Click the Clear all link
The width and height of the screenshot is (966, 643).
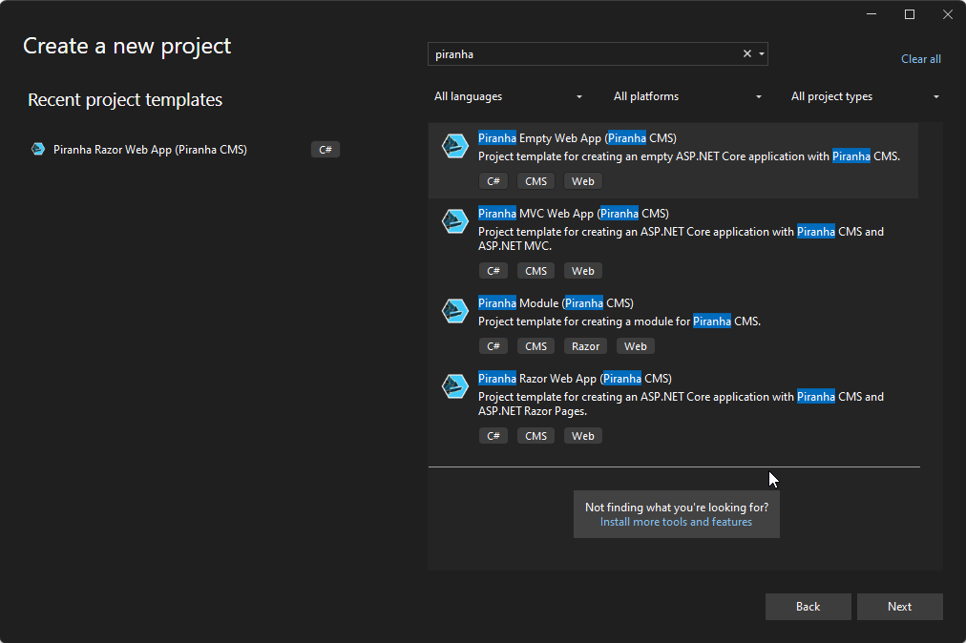919,58
